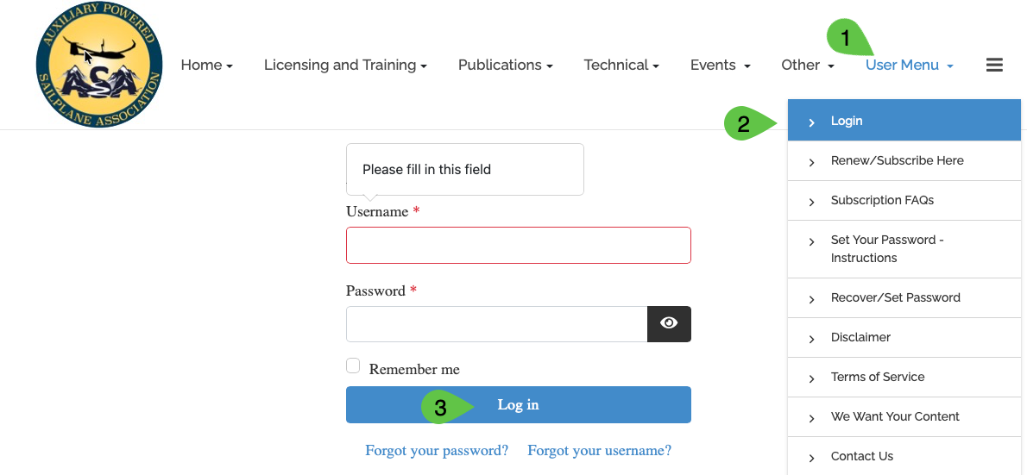
Task: Click the chevron beside We Want Your Content
Action: (x=811, y=418)
